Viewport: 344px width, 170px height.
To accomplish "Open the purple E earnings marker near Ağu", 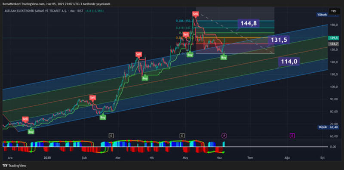I will pyautogui.click(x=292, y=136).
